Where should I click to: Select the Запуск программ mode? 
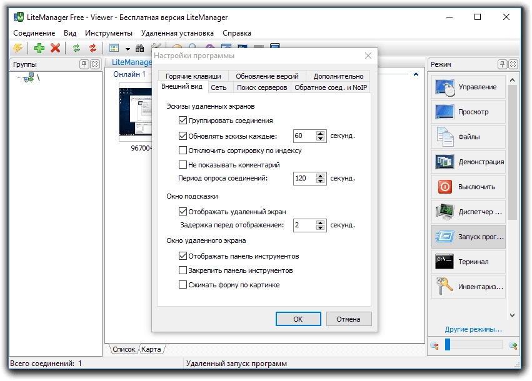coord(469,237)
